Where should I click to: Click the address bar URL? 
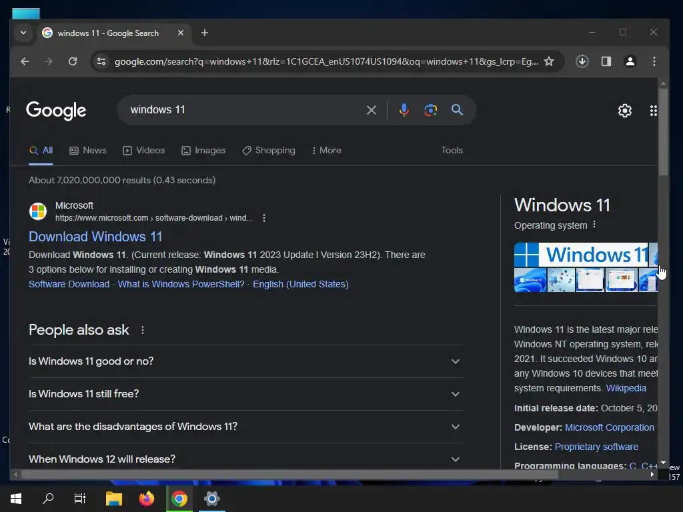click(x=326, y=61)
